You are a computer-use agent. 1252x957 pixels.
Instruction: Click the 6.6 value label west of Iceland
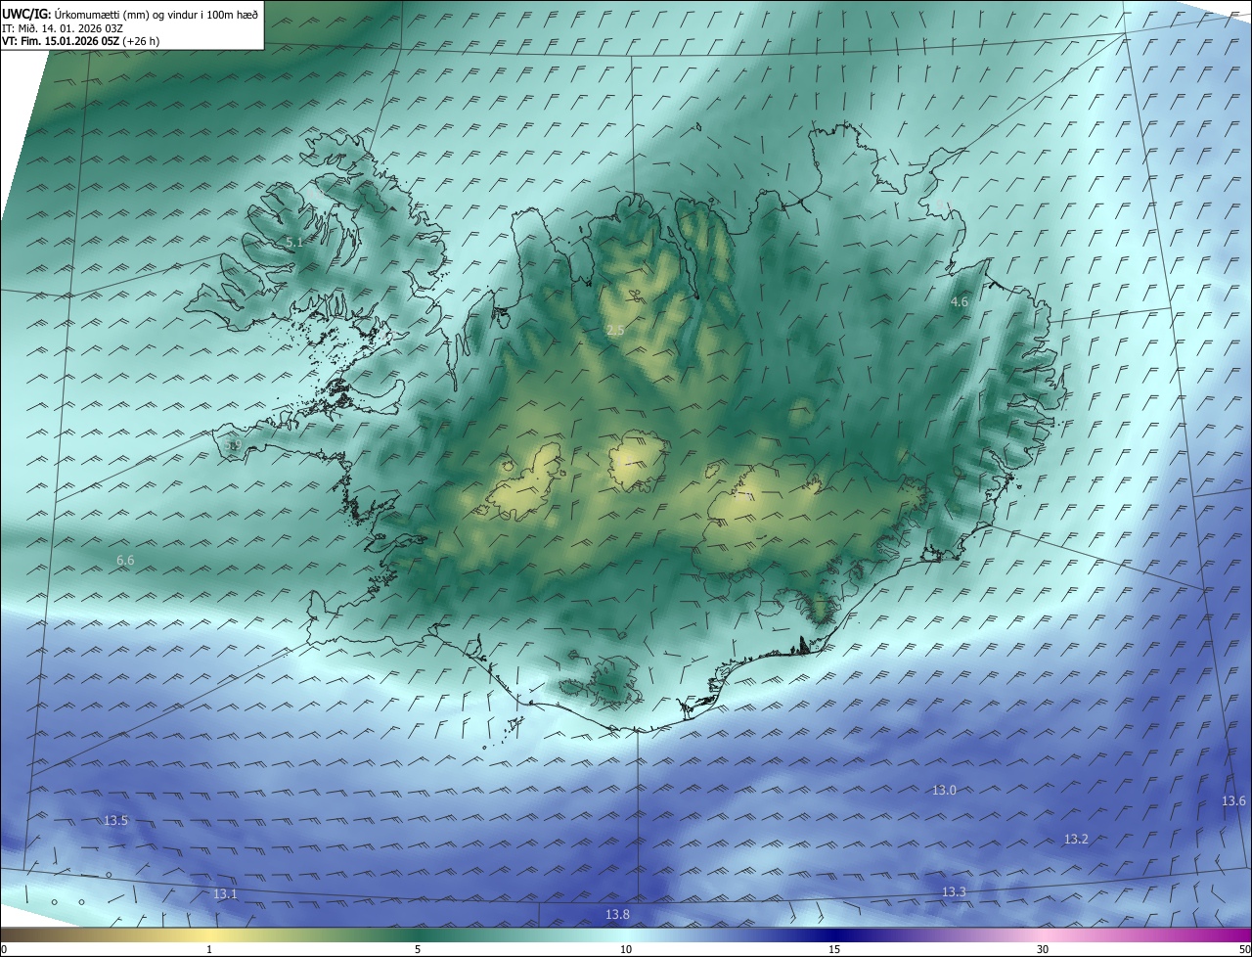[x=125, y=561]
